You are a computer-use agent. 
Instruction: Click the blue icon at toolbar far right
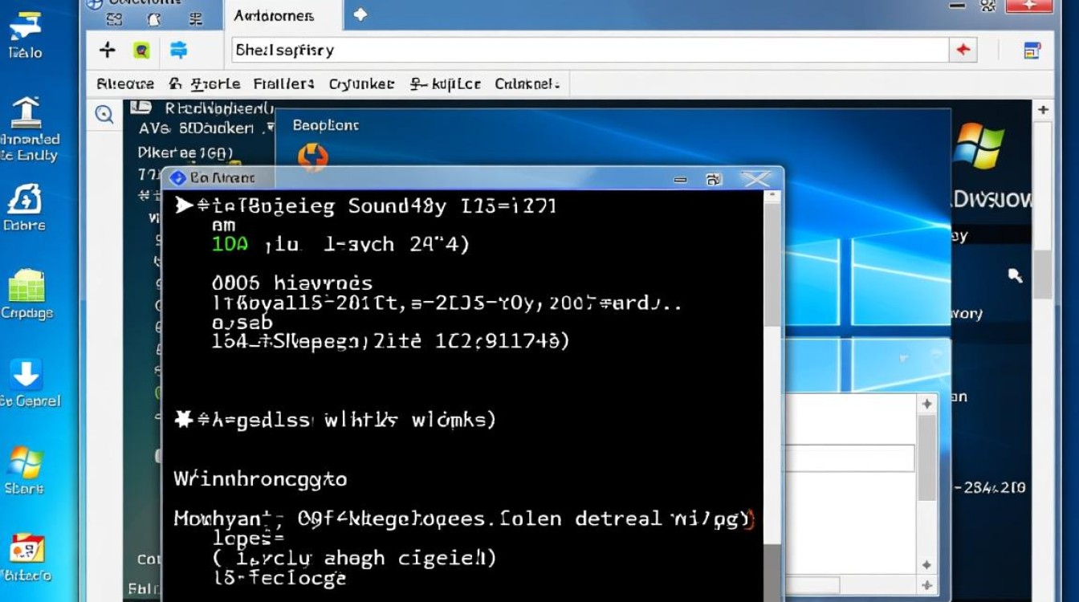point(1032,51)
